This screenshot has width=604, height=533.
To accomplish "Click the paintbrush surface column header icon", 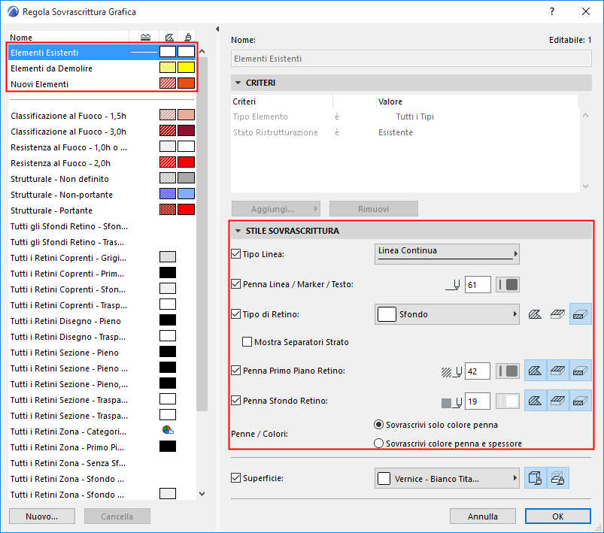I will [187, 38].
